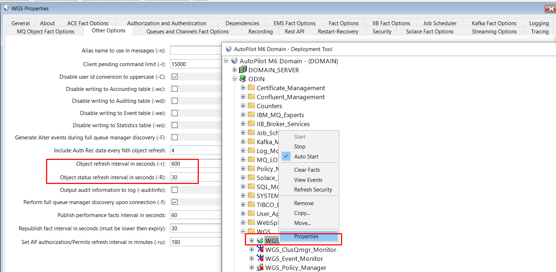This screenshot has height=272, width=556.
Task: Open the Kafka Fact Options tab
Action: [x=494, y=23]
